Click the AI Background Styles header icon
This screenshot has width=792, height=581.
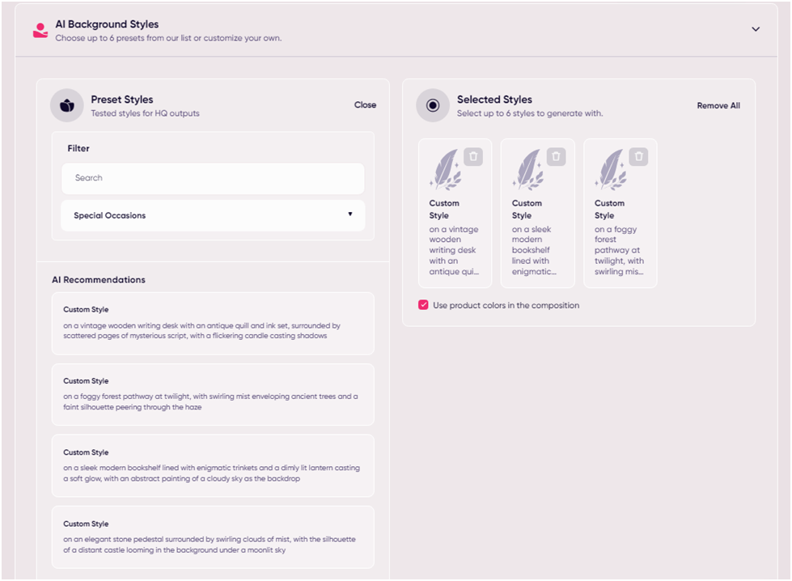40,30
